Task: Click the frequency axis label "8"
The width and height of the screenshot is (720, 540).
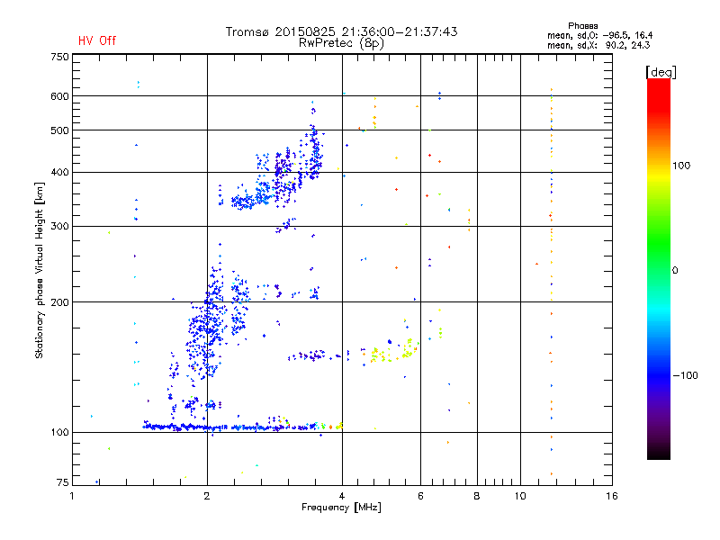Action: point(477,496)
